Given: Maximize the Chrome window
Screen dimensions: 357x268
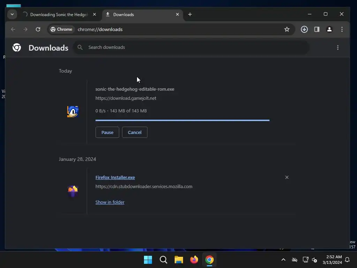Looking at the screenshot, I should [x=326, y=14].
